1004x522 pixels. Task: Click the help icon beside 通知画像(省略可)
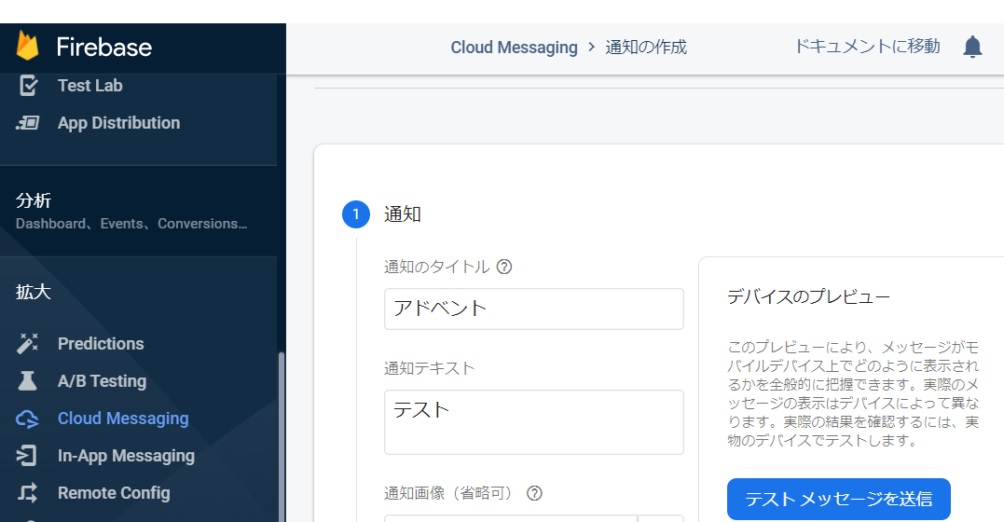tap(534, 493)
